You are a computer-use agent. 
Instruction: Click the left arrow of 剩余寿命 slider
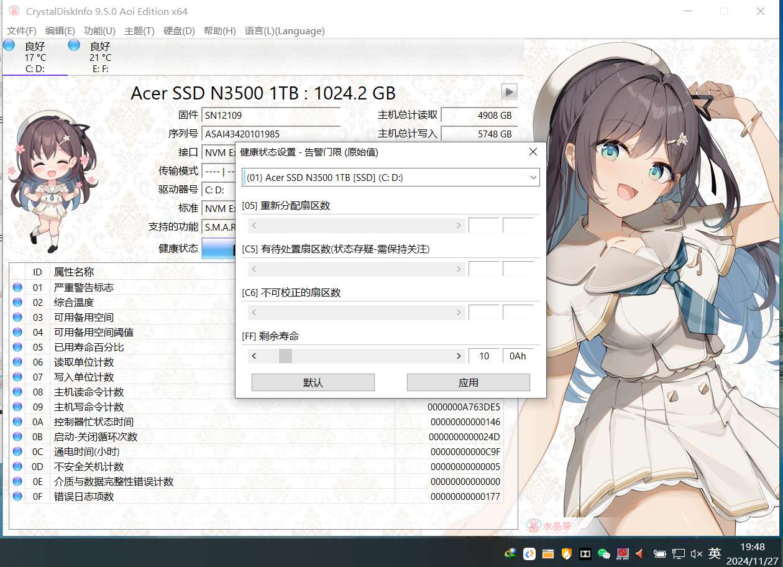point(254,356)
